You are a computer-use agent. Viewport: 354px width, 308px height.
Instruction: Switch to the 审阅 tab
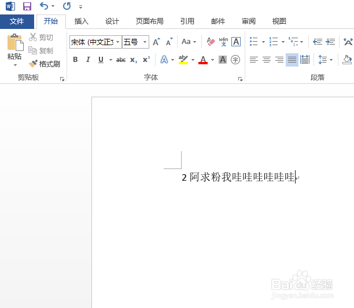click(x=249, y=21)
